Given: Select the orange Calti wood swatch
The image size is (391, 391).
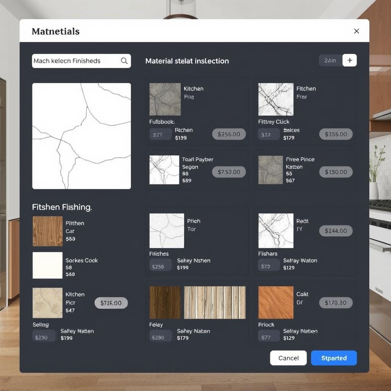Looking at the screenshot, I should point(276,302).
